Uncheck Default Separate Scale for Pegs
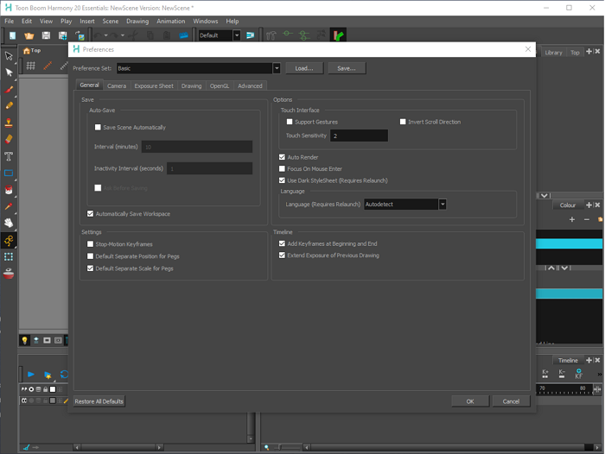 coord(90,268)
